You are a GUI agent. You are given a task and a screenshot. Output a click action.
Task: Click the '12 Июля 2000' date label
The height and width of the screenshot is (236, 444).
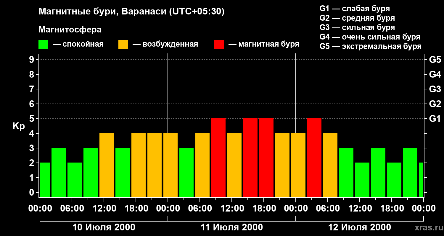coord(360,227)
